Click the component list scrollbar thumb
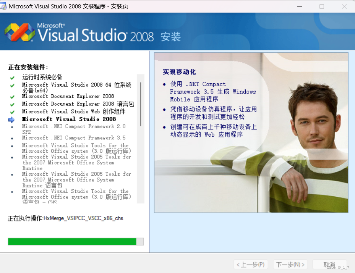Screen dimensions: 355x273 [141, 104]
